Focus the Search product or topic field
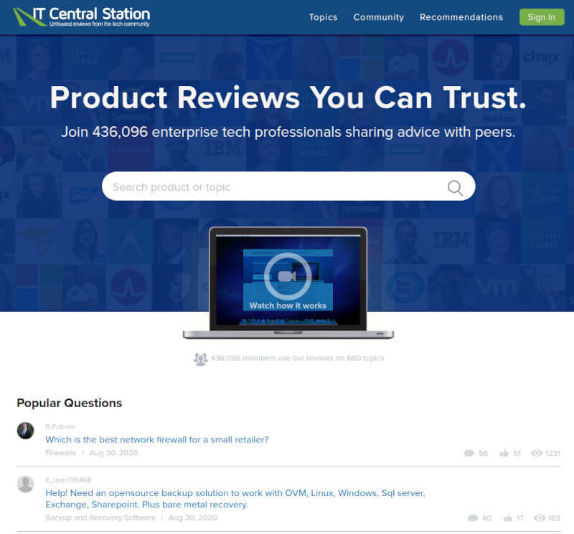This screenshot has height=534, width=574. (273, 187)
